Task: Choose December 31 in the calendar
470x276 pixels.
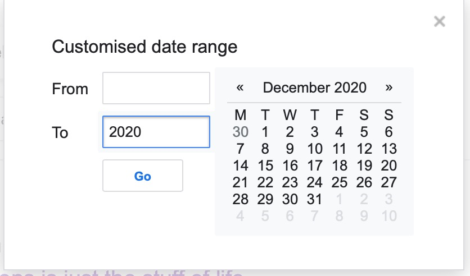Action: coord(315,199)
